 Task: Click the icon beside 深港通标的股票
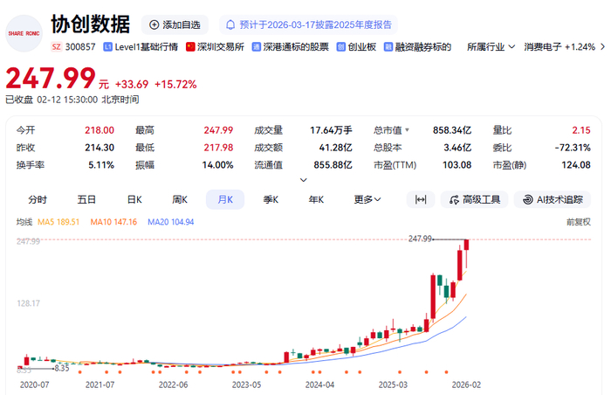pyautogui.click(x=256, y=47)
